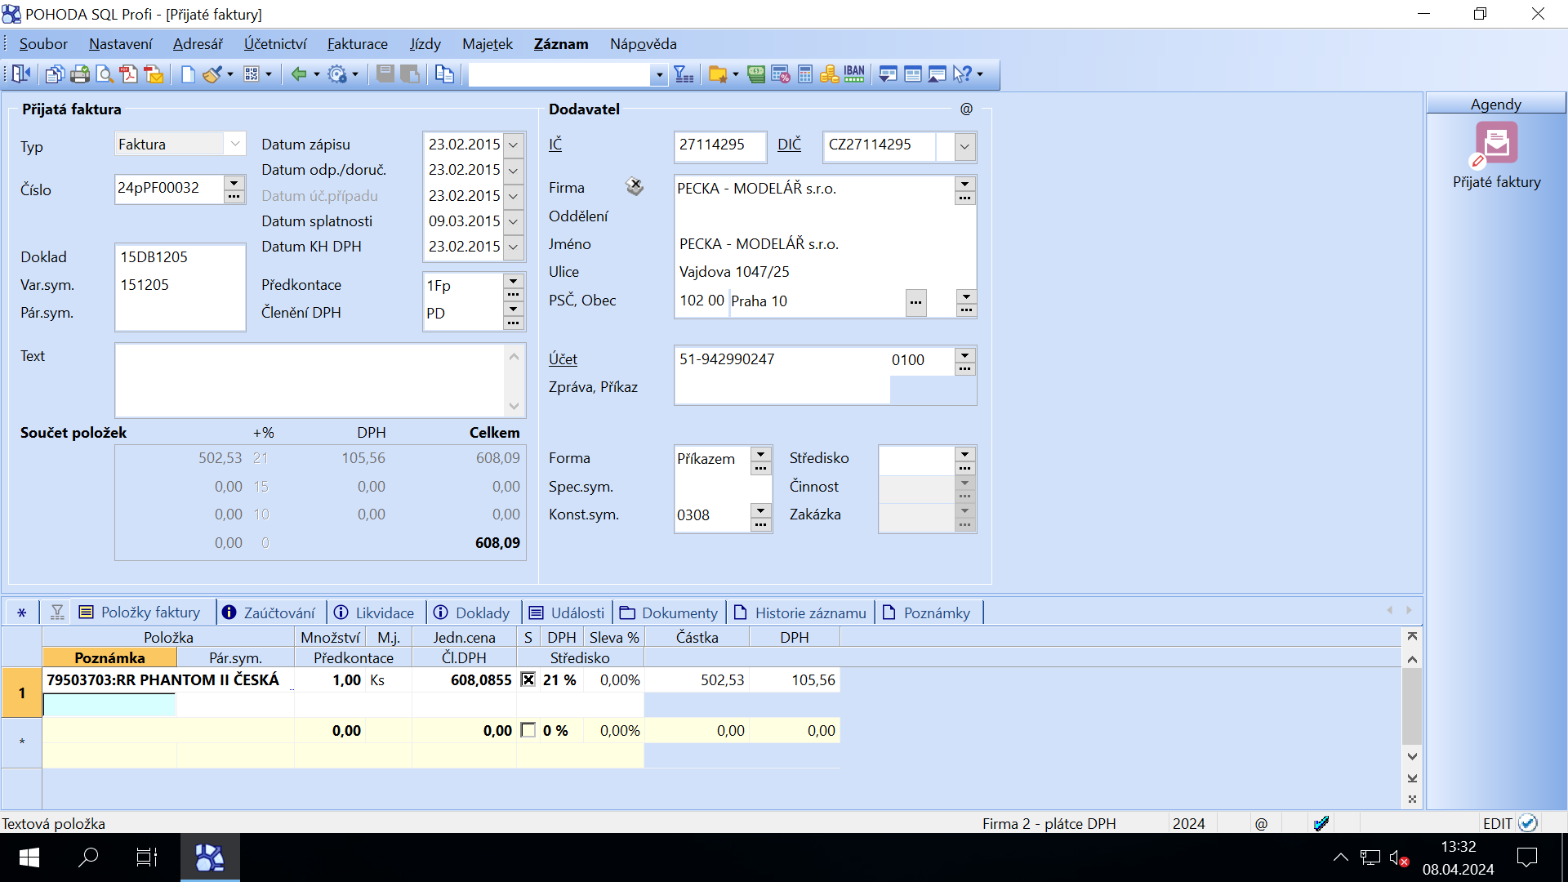Click scroll-to-top arrow of items table
The image size is (1568, 882).
1412,636
